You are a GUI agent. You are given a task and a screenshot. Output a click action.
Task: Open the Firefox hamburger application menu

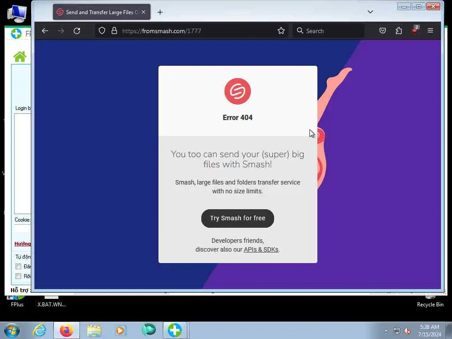click(x=430, y=30)
